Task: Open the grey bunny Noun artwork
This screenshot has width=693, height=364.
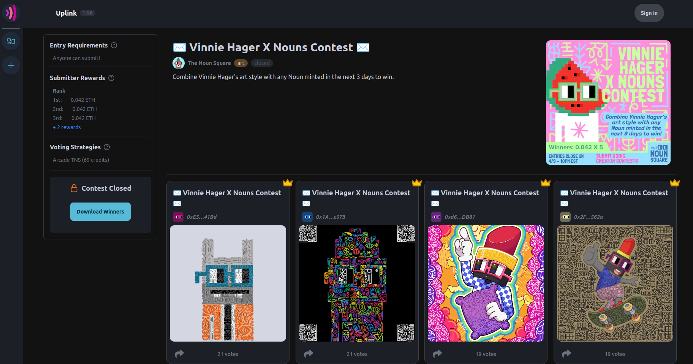Action: [x=228, y=283]
